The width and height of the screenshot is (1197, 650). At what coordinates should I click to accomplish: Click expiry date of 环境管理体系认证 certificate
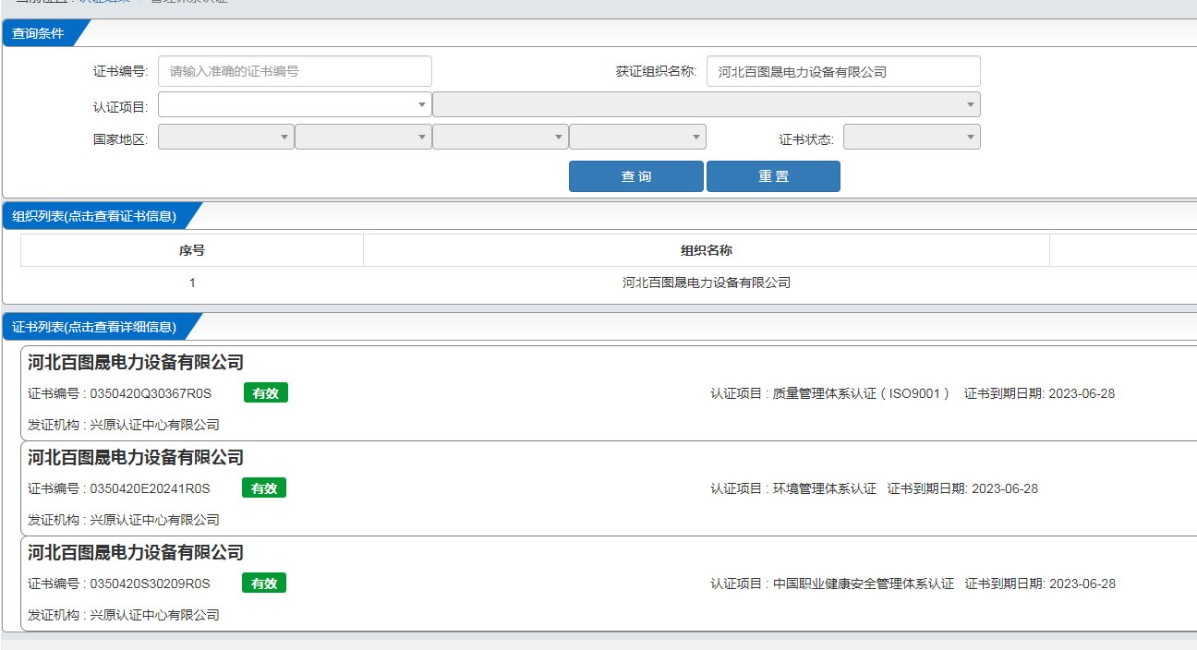(x=1005, y=488)
